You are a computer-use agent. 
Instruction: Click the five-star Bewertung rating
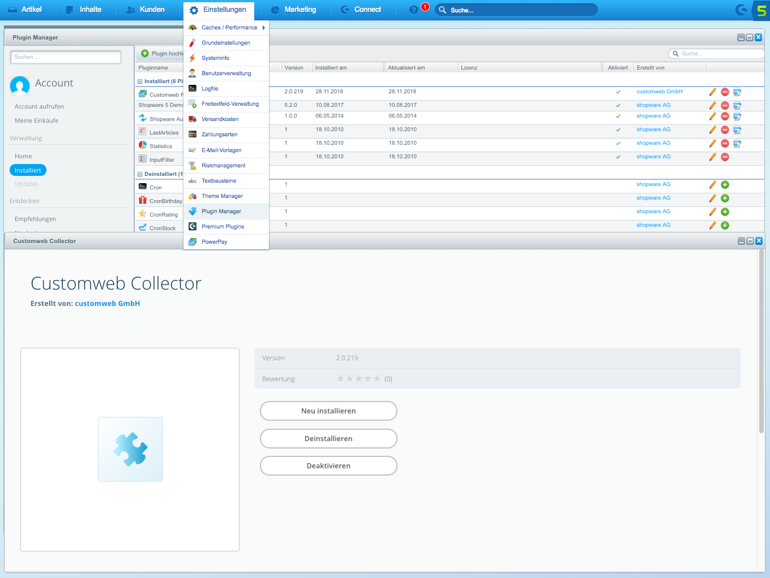(358, 379)
